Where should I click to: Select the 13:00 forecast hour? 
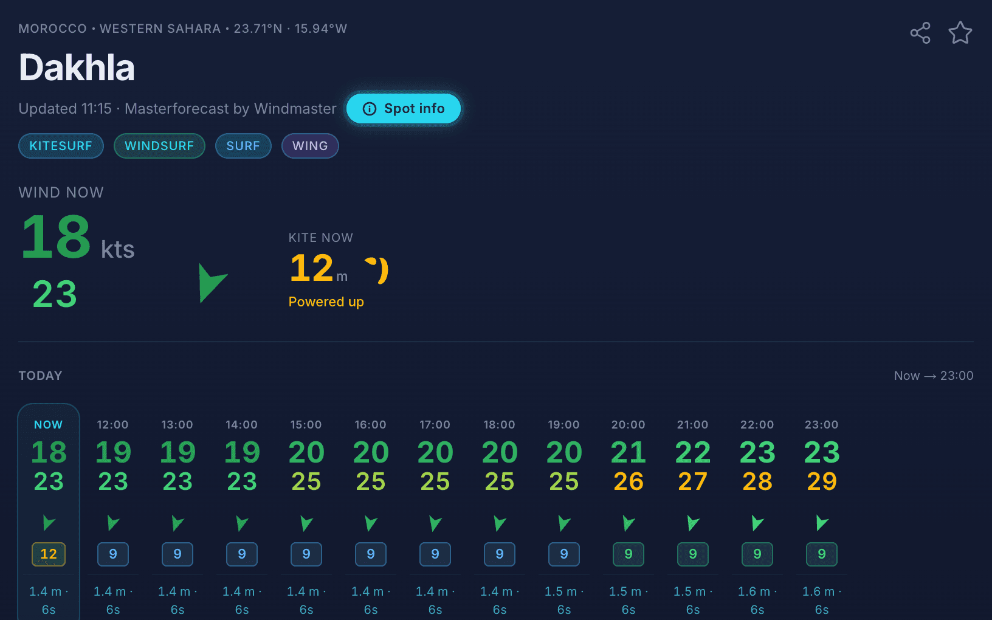177,512
